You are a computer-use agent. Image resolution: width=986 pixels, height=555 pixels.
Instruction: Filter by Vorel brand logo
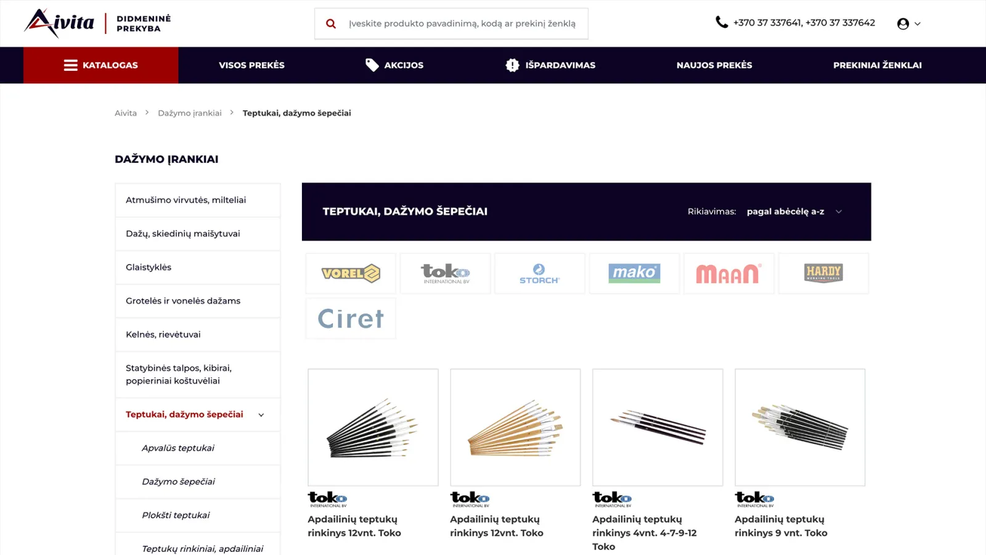[x=351, y=273]
